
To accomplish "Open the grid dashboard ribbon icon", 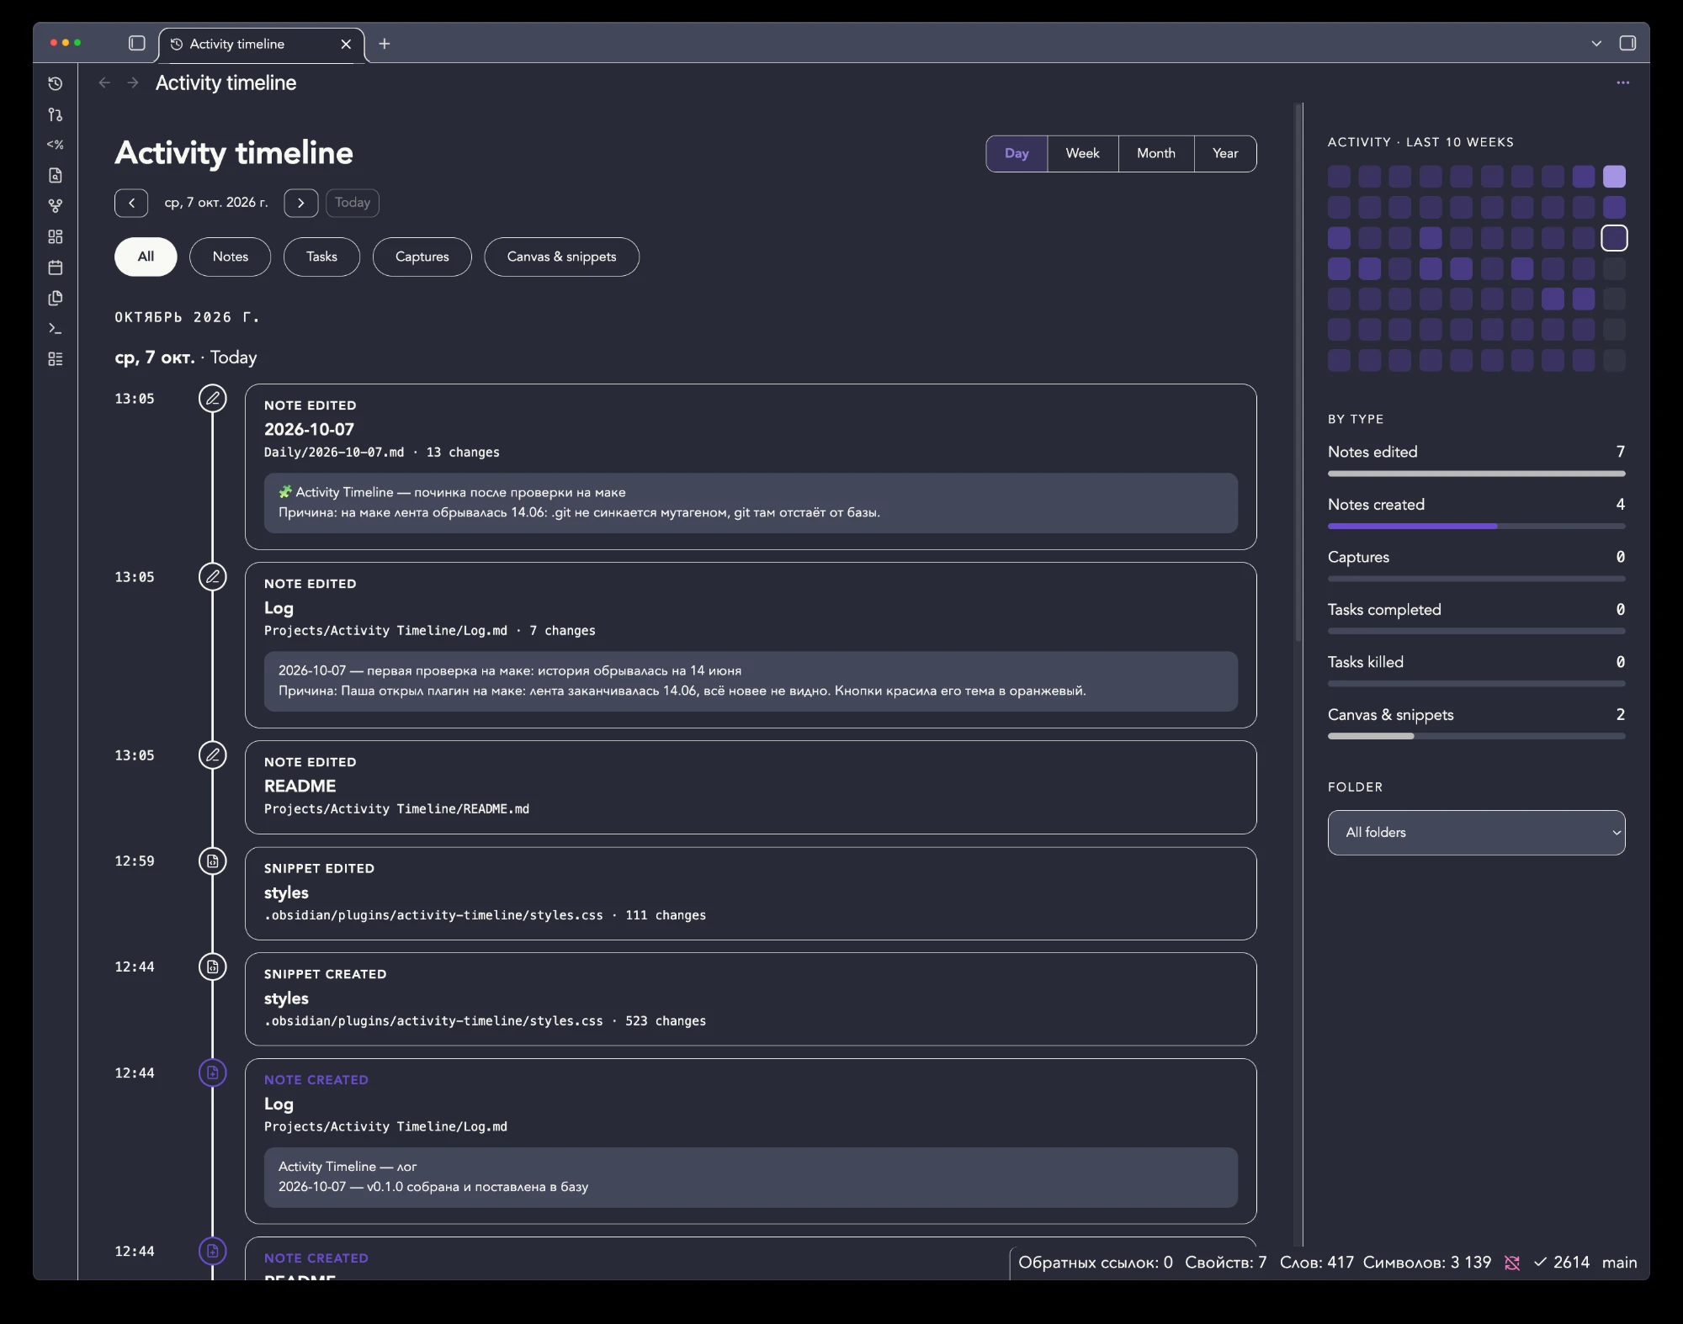I will [x=56, y=236].
